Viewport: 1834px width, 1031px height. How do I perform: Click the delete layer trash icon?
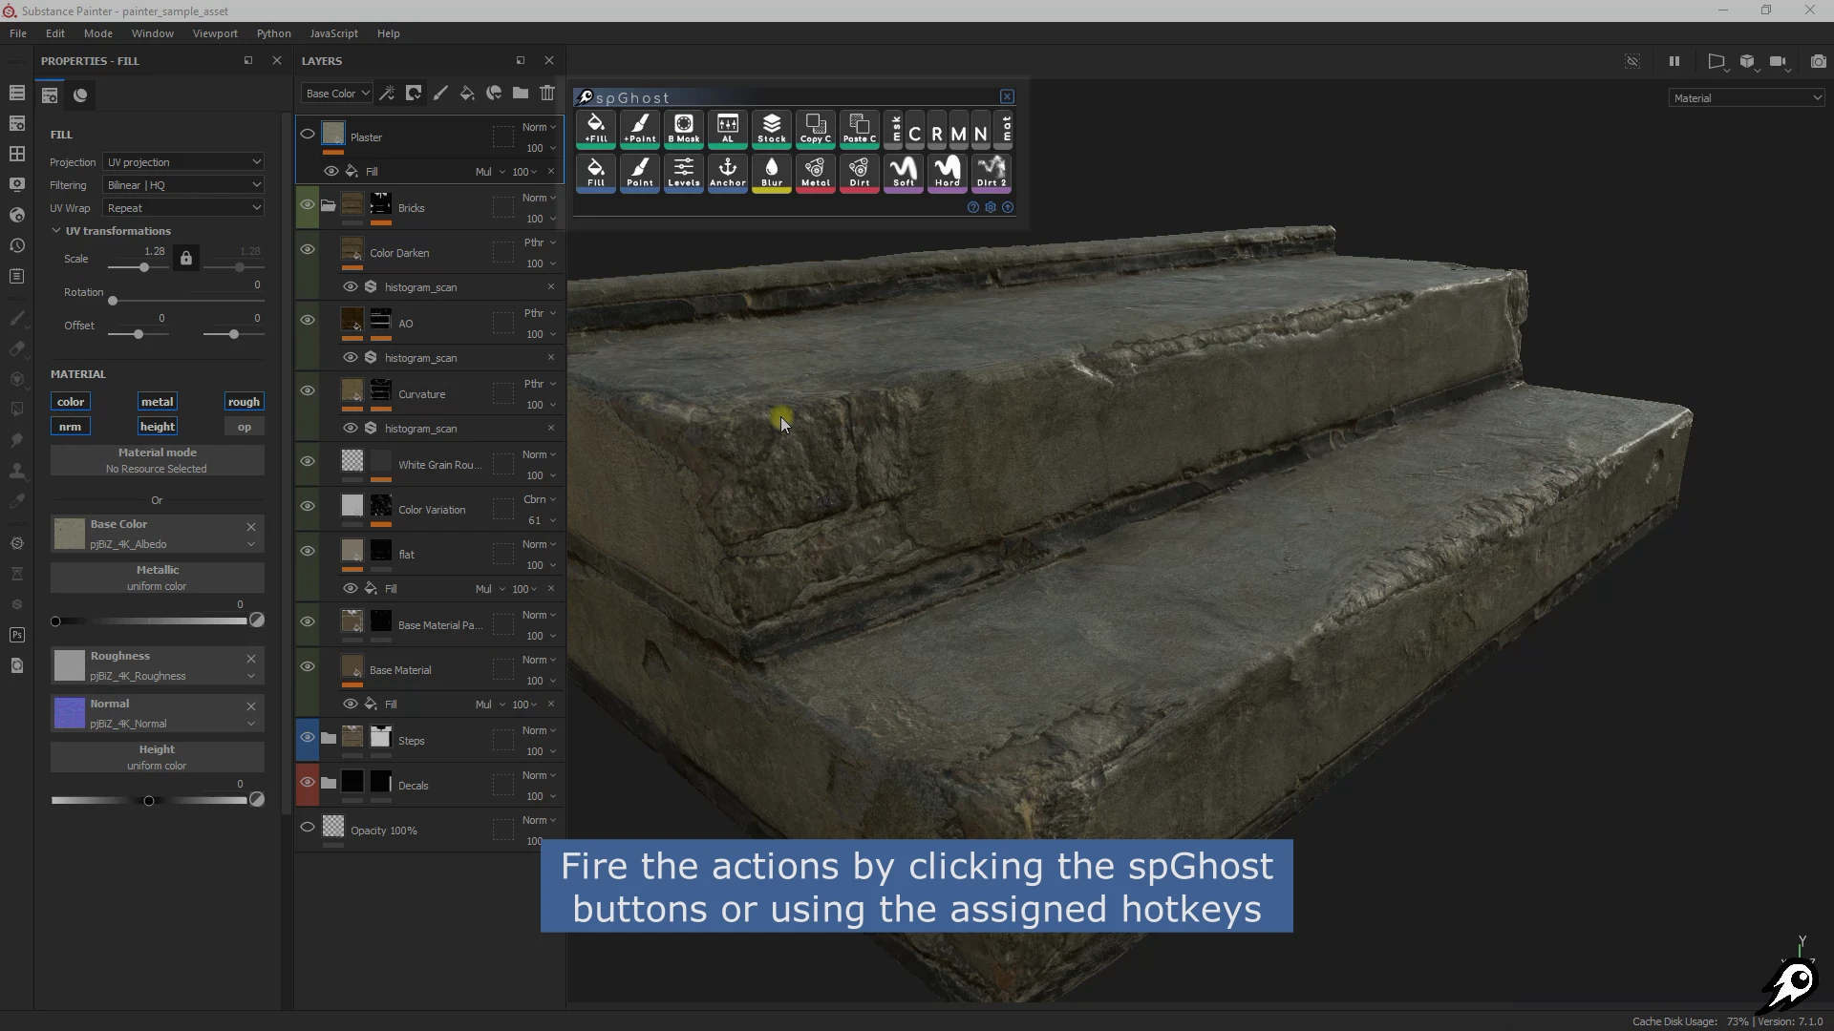[547, 93]
